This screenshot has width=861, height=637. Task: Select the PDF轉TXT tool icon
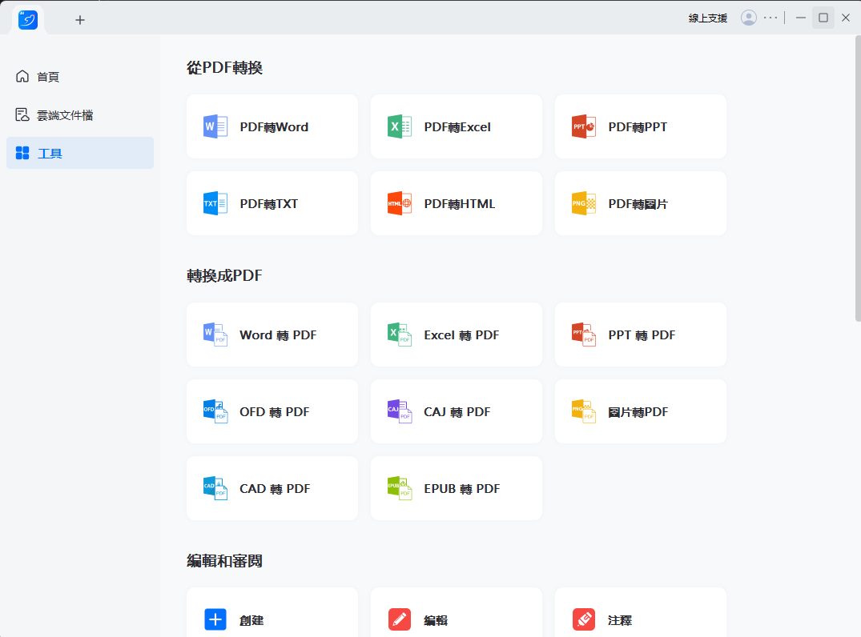215,203
